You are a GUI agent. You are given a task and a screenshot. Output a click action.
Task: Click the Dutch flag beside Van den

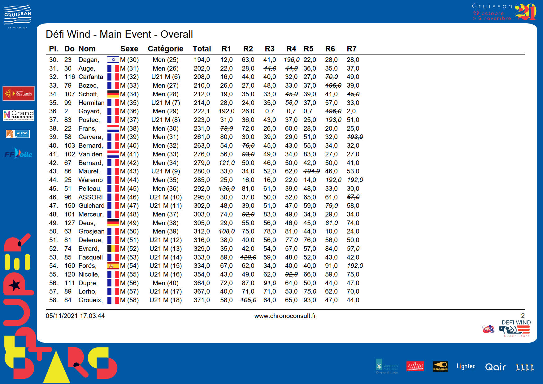(113, 154)
